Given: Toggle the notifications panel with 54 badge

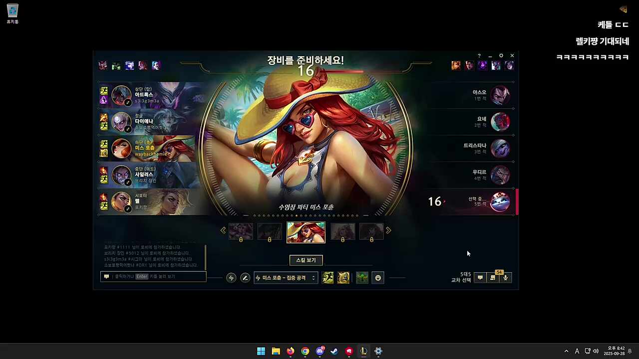Looking at the screenshot, I should click(493, 278).
